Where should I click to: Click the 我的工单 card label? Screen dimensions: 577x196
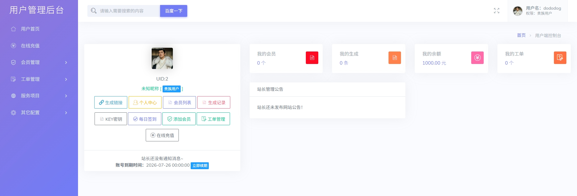click(515, 54)
